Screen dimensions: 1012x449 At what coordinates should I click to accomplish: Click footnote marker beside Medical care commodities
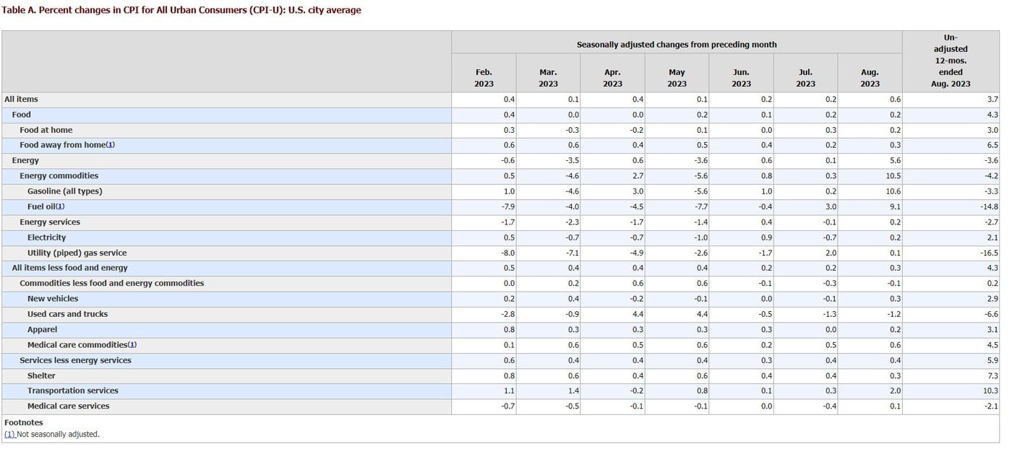(132, 345)
